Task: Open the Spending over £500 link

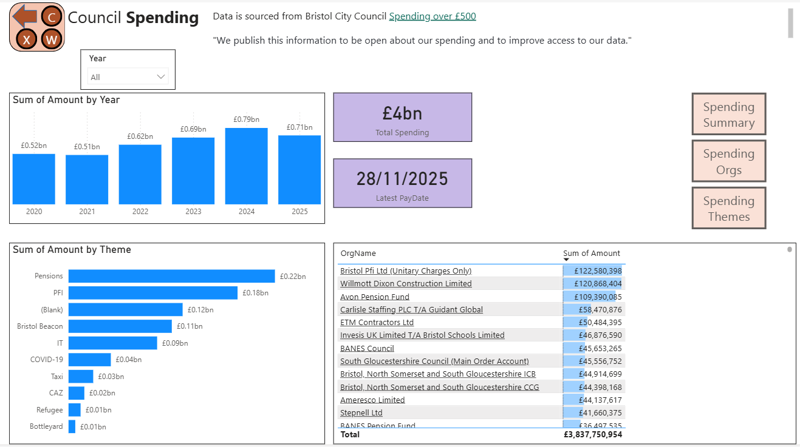Action: tap(432, 16)
